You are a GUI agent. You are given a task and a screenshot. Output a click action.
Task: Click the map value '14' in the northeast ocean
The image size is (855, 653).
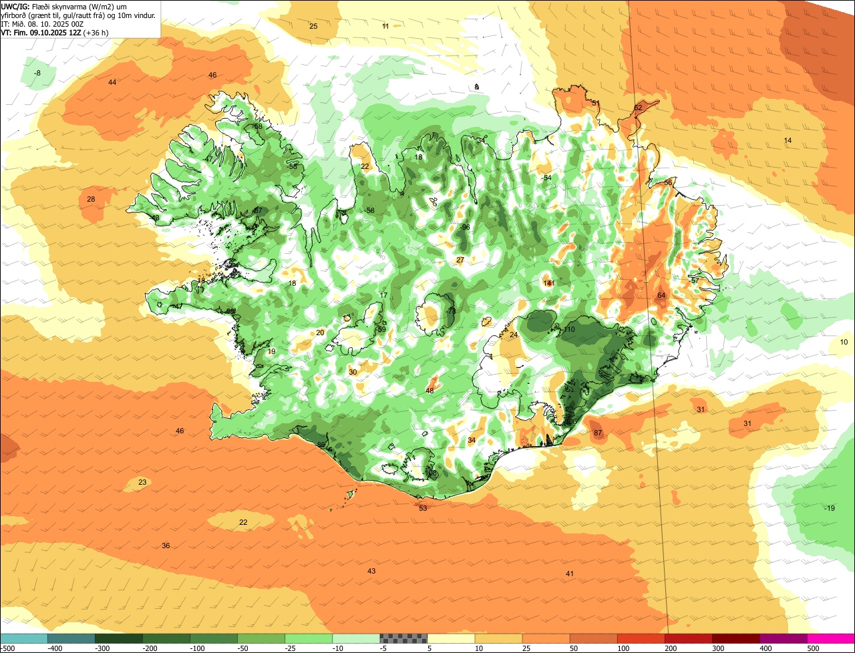[788, 140]
